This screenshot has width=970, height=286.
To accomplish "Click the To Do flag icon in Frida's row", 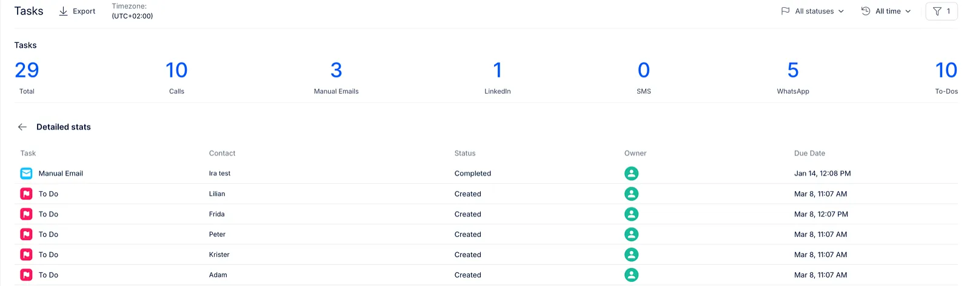I will [26, 214].
